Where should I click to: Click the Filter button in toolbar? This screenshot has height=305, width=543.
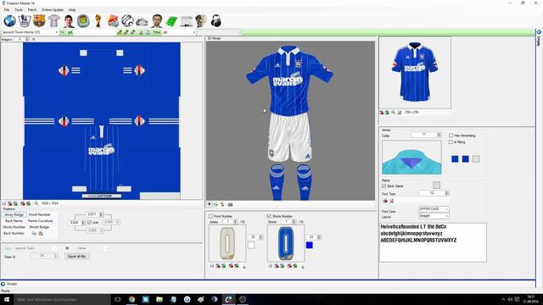click(157, 32)
